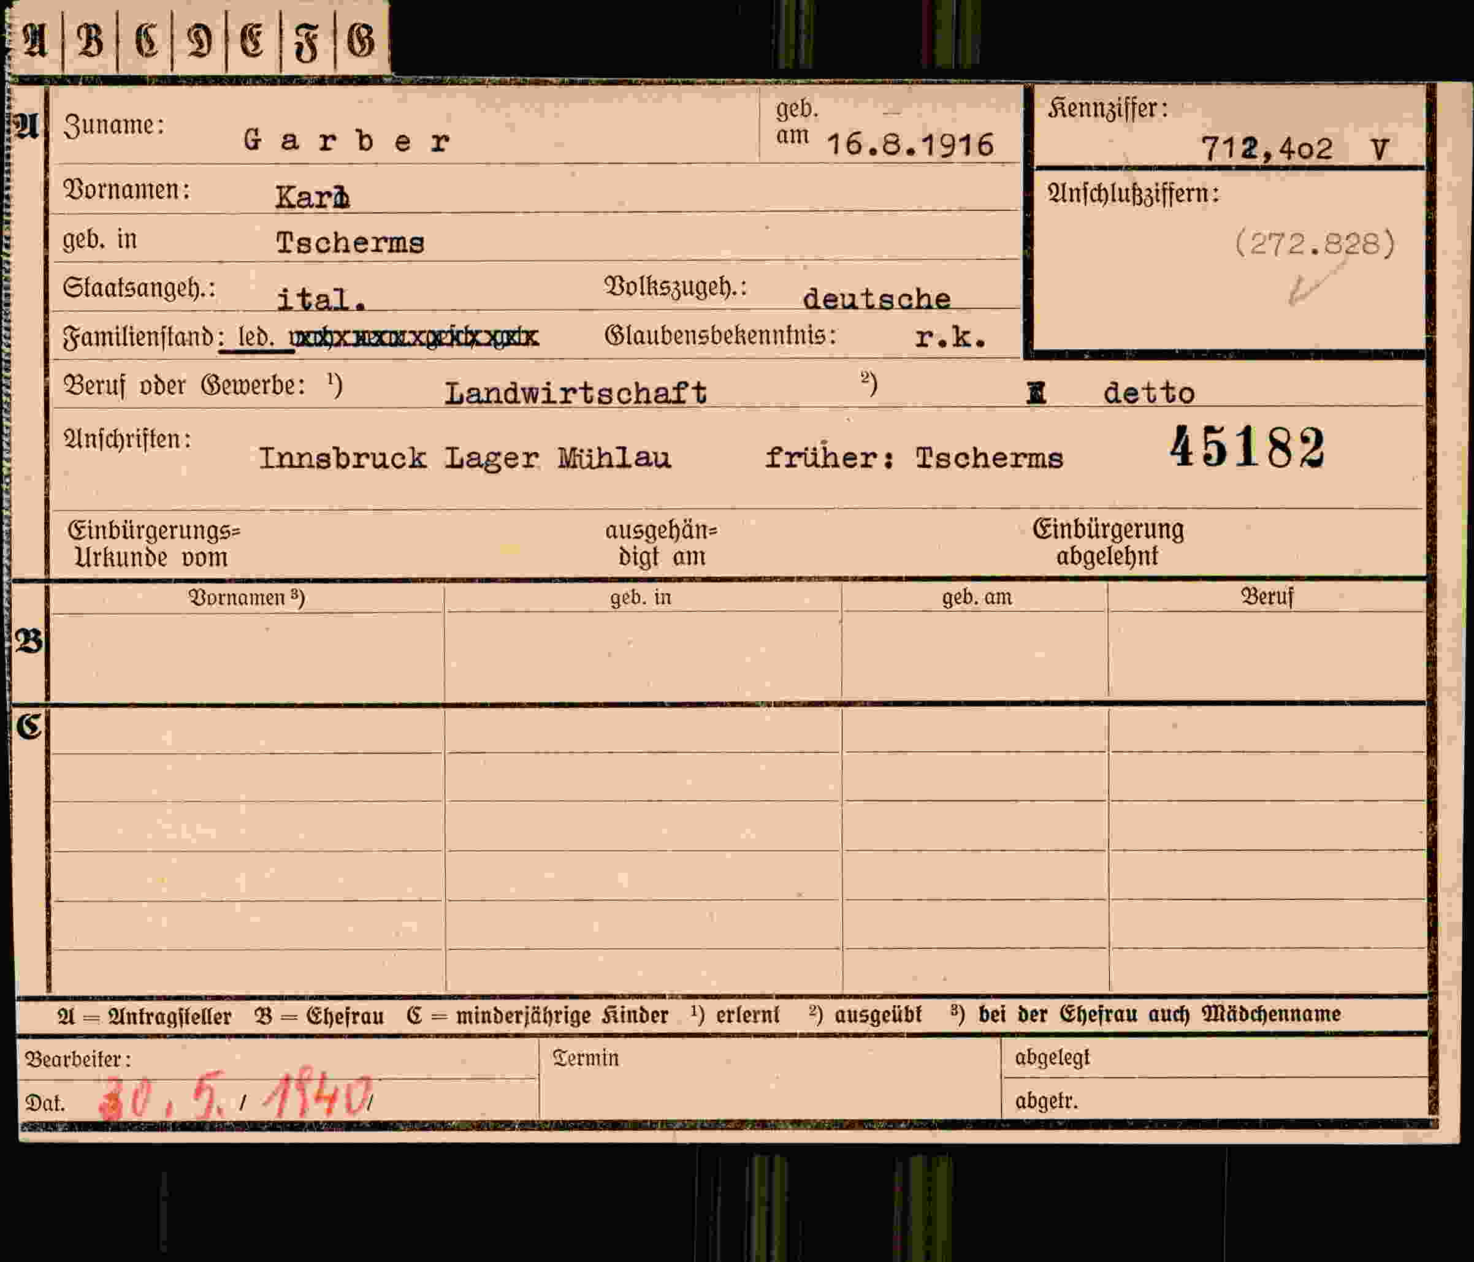Image resolution: width=1474 pixels, height=1262 pixels.
Task: Click the 'geb. in' column header
Action: coord(640,598)
